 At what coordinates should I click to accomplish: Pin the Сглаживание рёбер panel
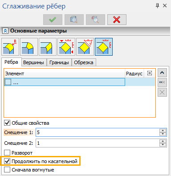(157, 6)
